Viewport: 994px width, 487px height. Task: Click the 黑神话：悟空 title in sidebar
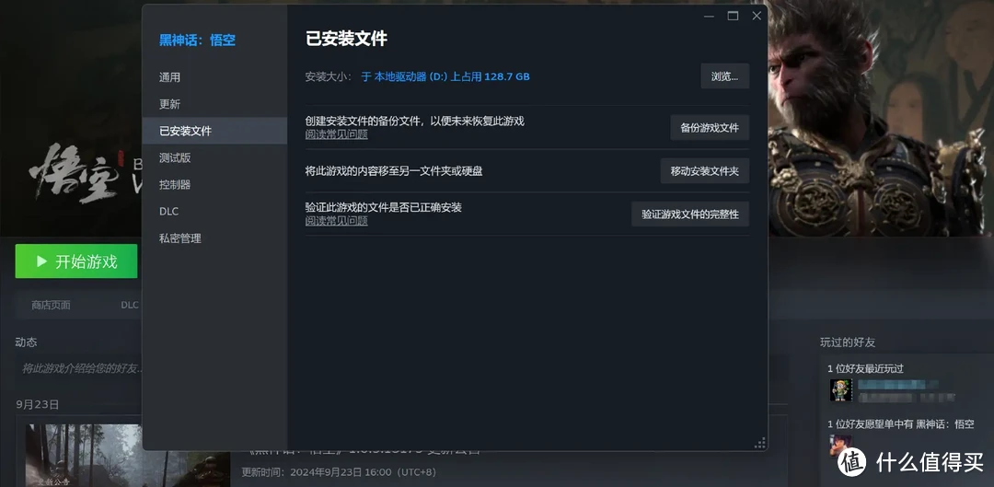pyautogui.click(x=197, y=41)
